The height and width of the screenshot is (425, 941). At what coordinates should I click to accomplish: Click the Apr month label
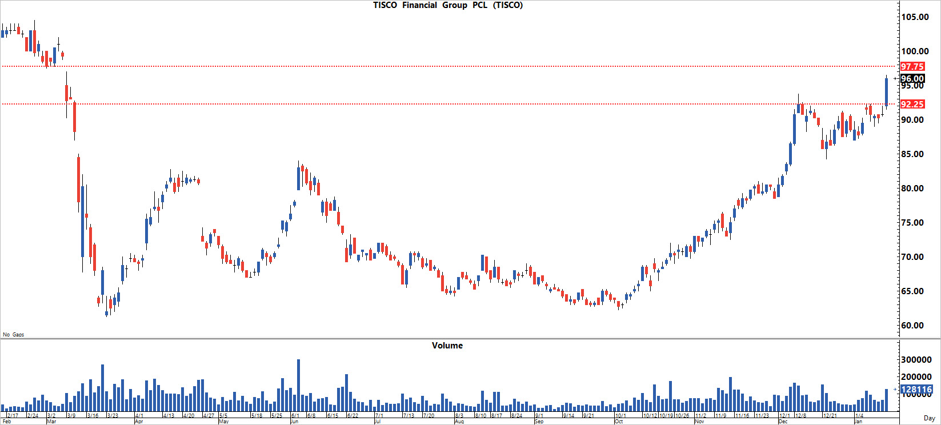(139, 422)
